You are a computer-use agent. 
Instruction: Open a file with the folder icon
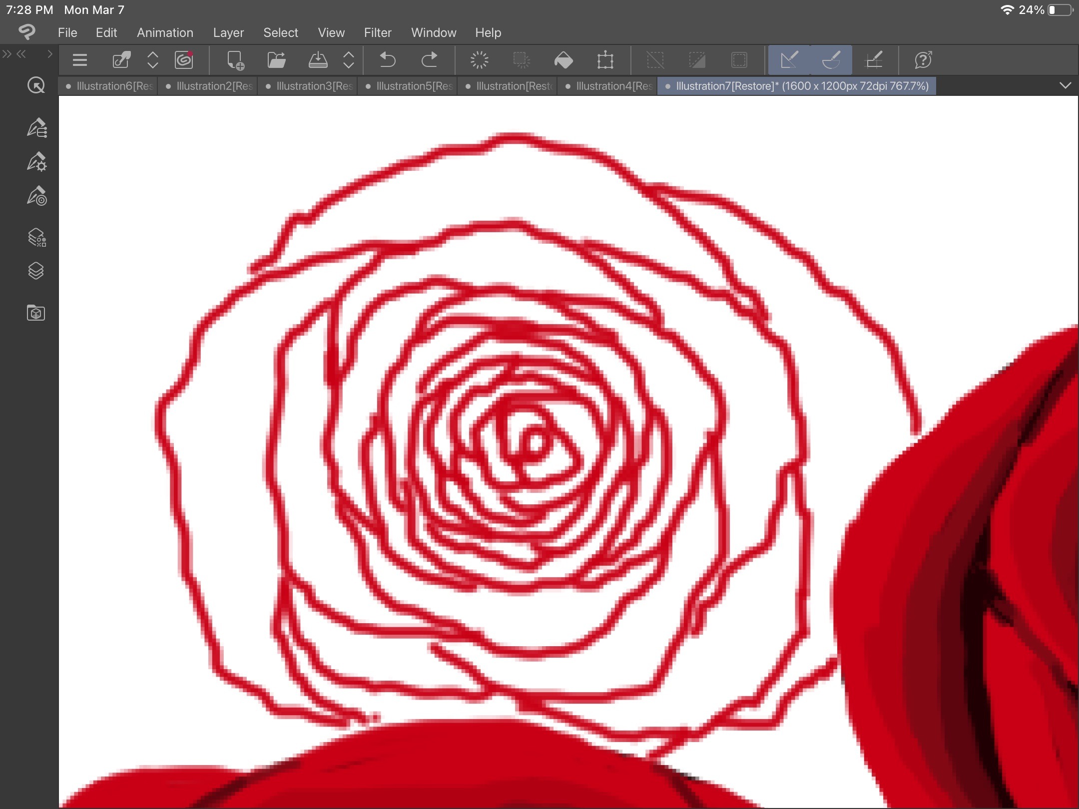(276, 60)
